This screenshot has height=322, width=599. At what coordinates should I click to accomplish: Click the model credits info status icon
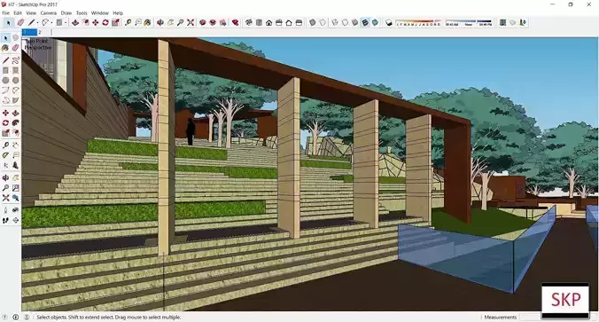coord(16,317)
